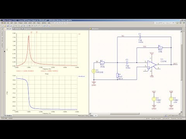The width and height of the screenshot is (186, 139).
Task: Open the Instruments panel button
Action: [166, 119]
